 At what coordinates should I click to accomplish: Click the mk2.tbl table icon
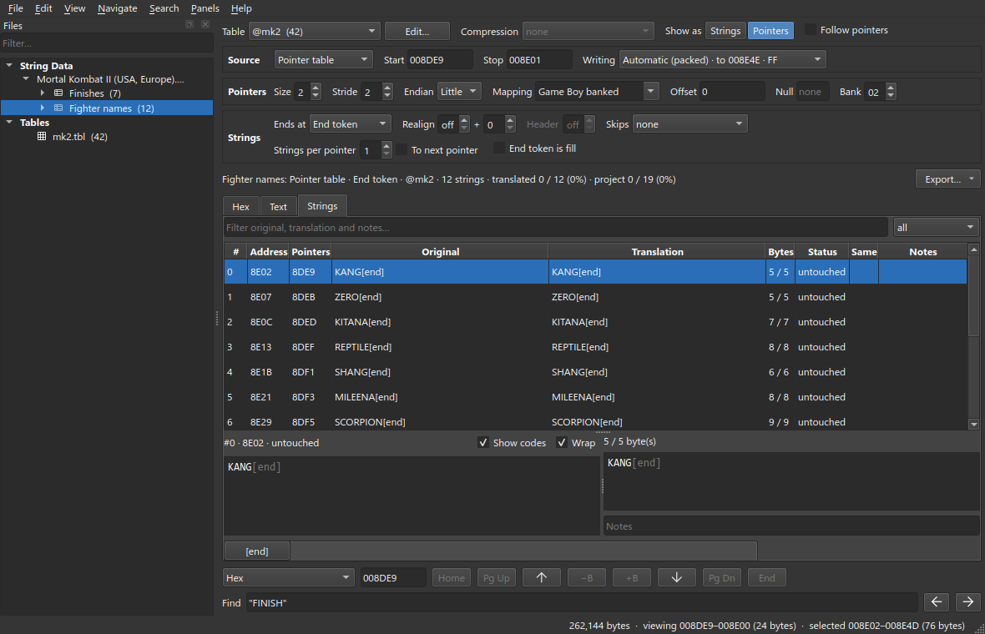(42, 136)
